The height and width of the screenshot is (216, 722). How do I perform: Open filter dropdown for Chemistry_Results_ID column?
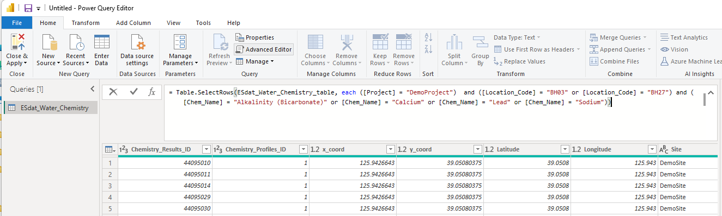coord(206,149)
